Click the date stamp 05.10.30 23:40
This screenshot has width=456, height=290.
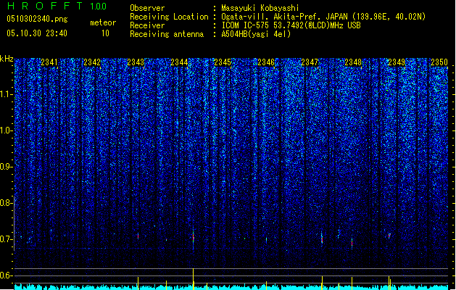click(37, 33)
